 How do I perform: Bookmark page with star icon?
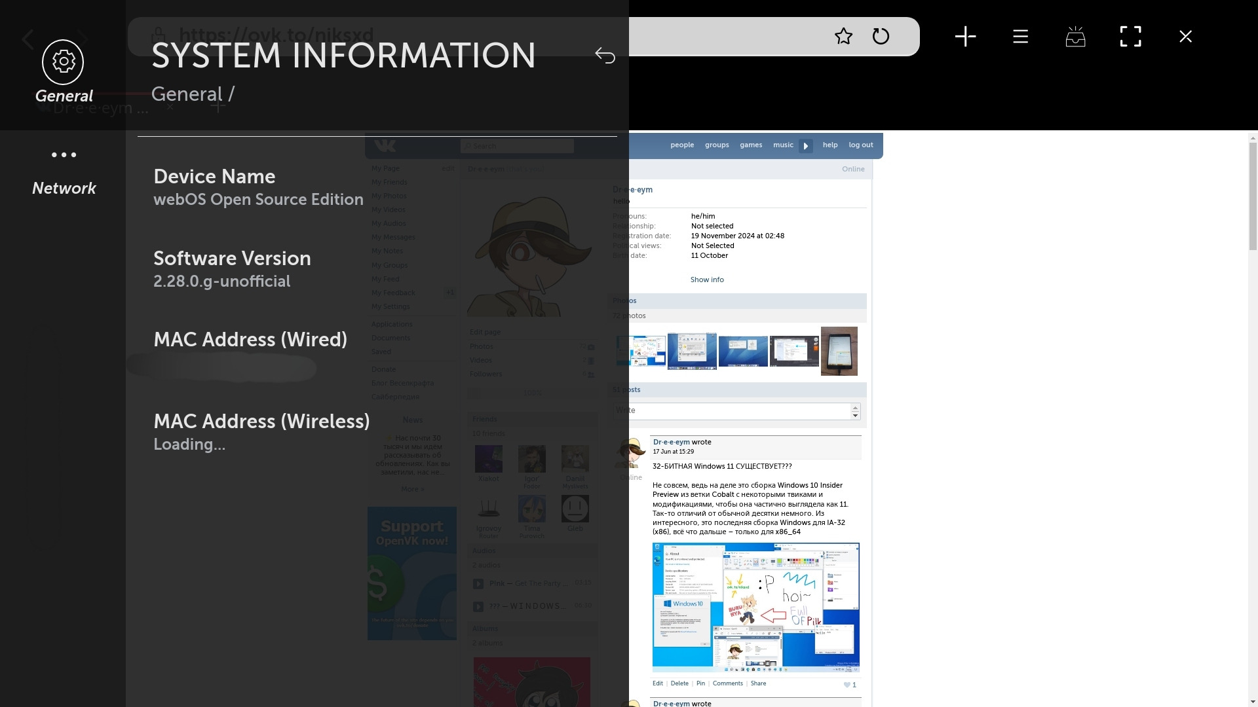pos(843,37)
